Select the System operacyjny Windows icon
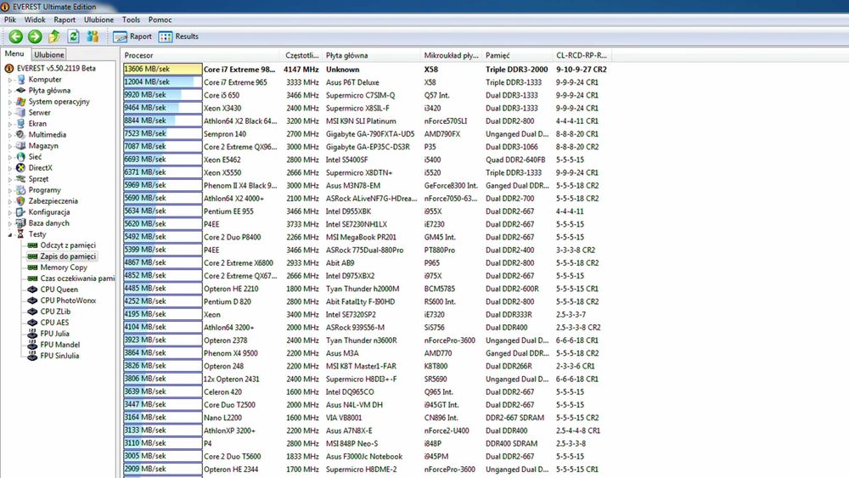Image resolution: width=849 pixels, height=478 pixels. pyautogui.click(x=20, y=101)
